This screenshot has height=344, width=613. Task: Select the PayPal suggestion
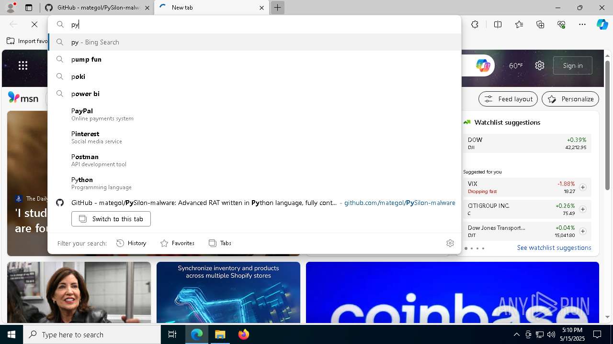click(x=254, y=114)
